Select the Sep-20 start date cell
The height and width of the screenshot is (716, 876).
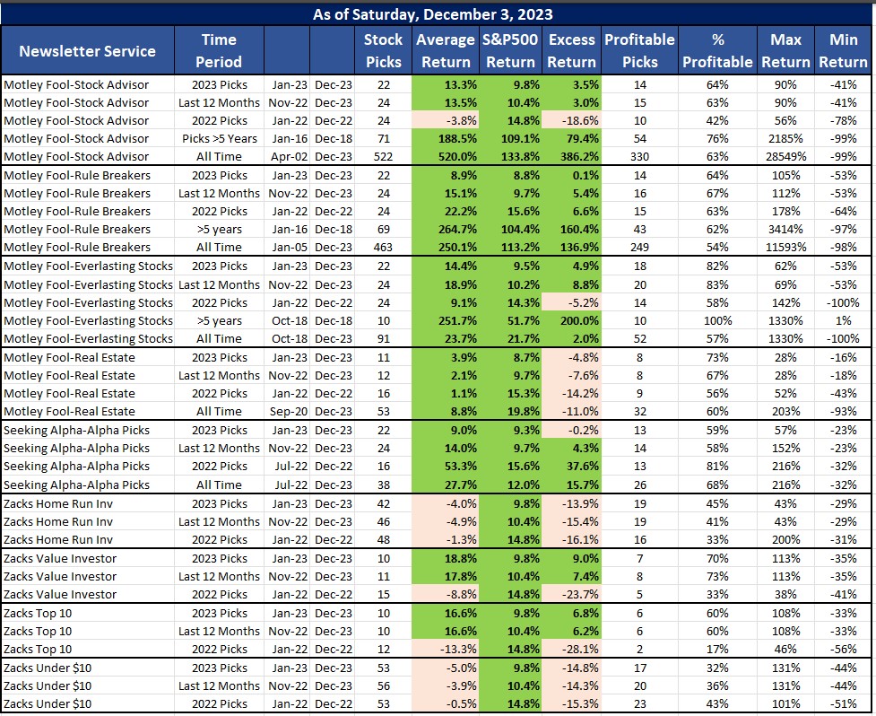287,411
